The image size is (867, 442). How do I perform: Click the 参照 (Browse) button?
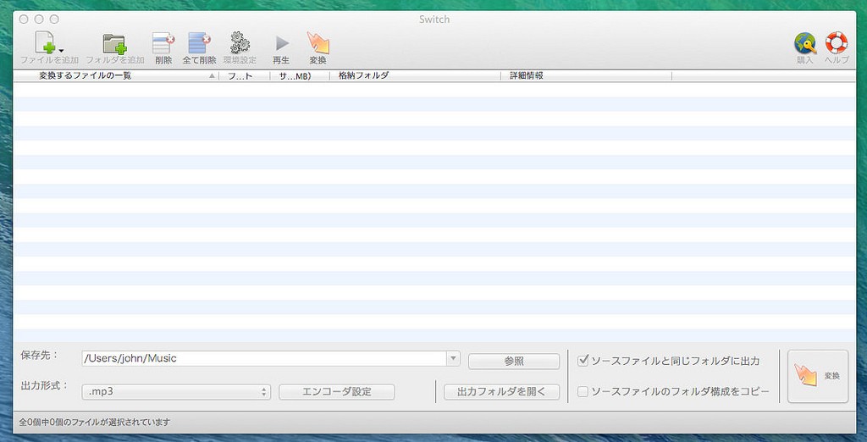click(x=514, y=362)
